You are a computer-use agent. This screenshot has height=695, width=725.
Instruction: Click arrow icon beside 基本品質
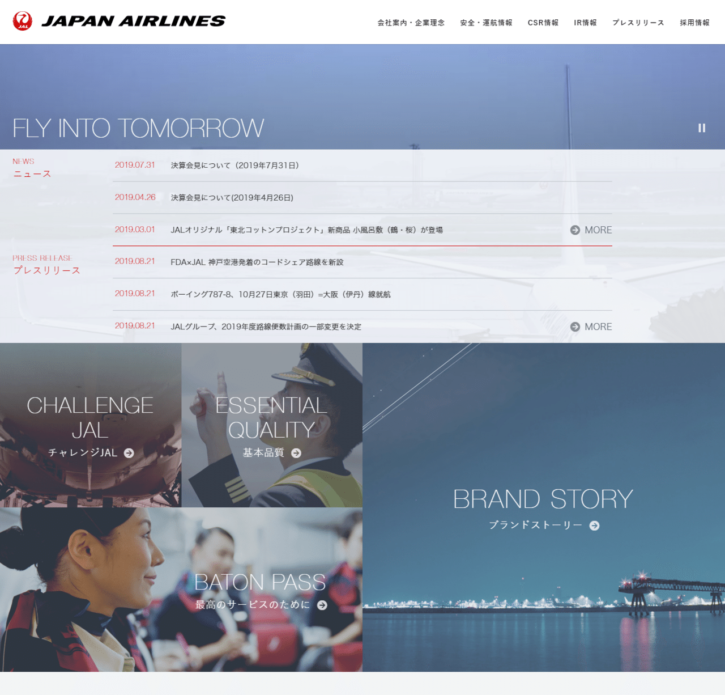[296, 453]
